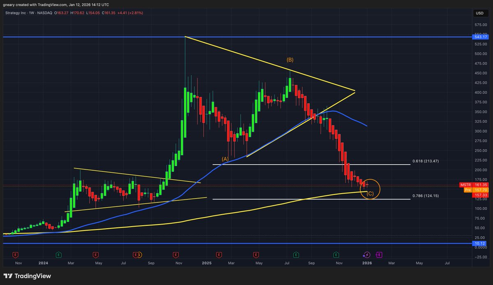Click the yellow 157.33 moving average label
The height and width of the screenshot is (285, 493).
(480, 195)
